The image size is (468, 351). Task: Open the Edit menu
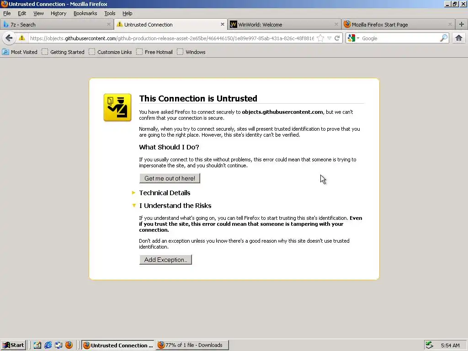click(x=22, y=13)
